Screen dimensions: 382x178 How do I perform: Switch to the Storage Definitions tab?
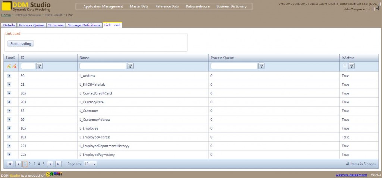click(x=84, y=25)
